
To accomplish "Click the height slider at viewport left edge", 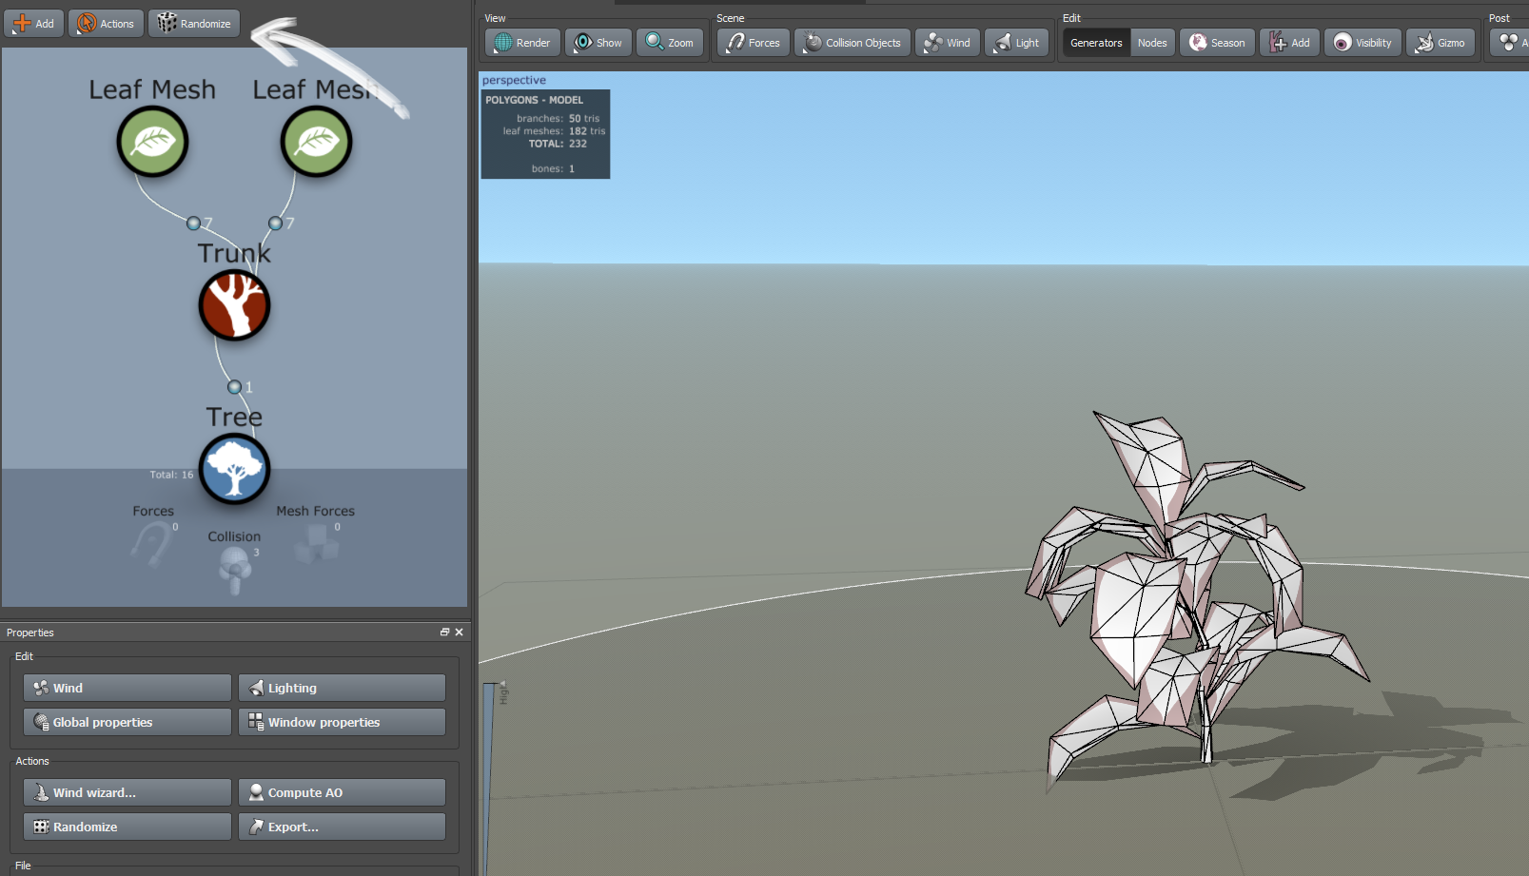I will click(x=491, y=761).
